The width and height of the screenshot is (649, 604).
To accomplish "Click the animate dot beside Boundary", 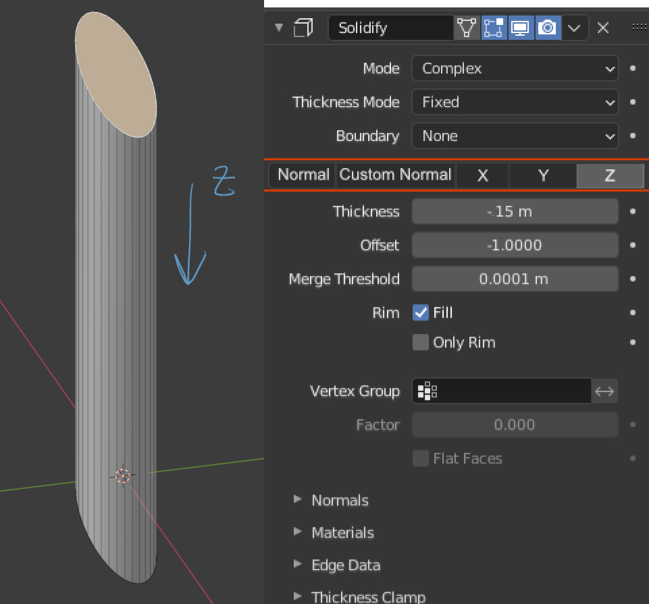I will (x=632, y=136).
